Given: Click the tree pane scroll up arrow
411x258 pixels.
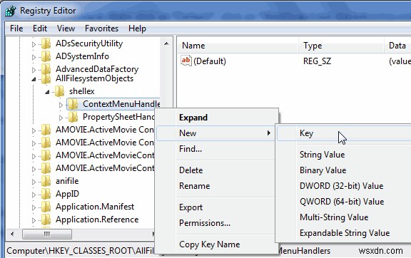Looking at the screenshot, I should [166, 43].
